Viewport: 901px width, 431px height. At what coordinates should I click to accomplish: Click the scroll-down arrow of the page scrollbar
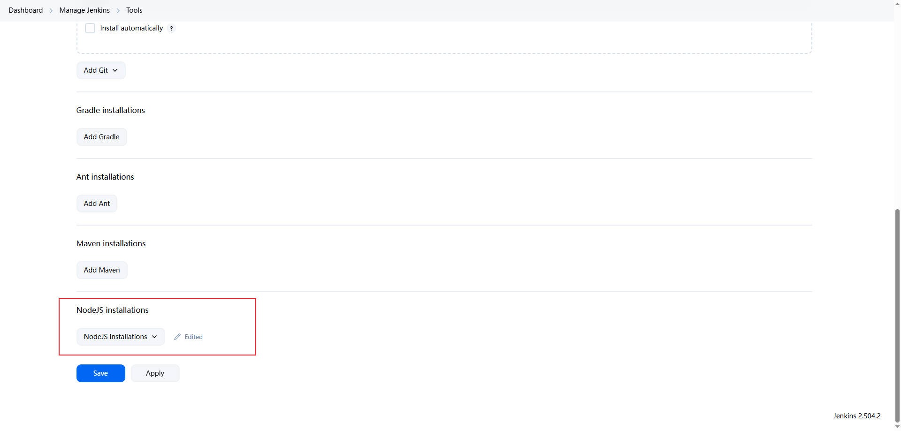(897, 427)
